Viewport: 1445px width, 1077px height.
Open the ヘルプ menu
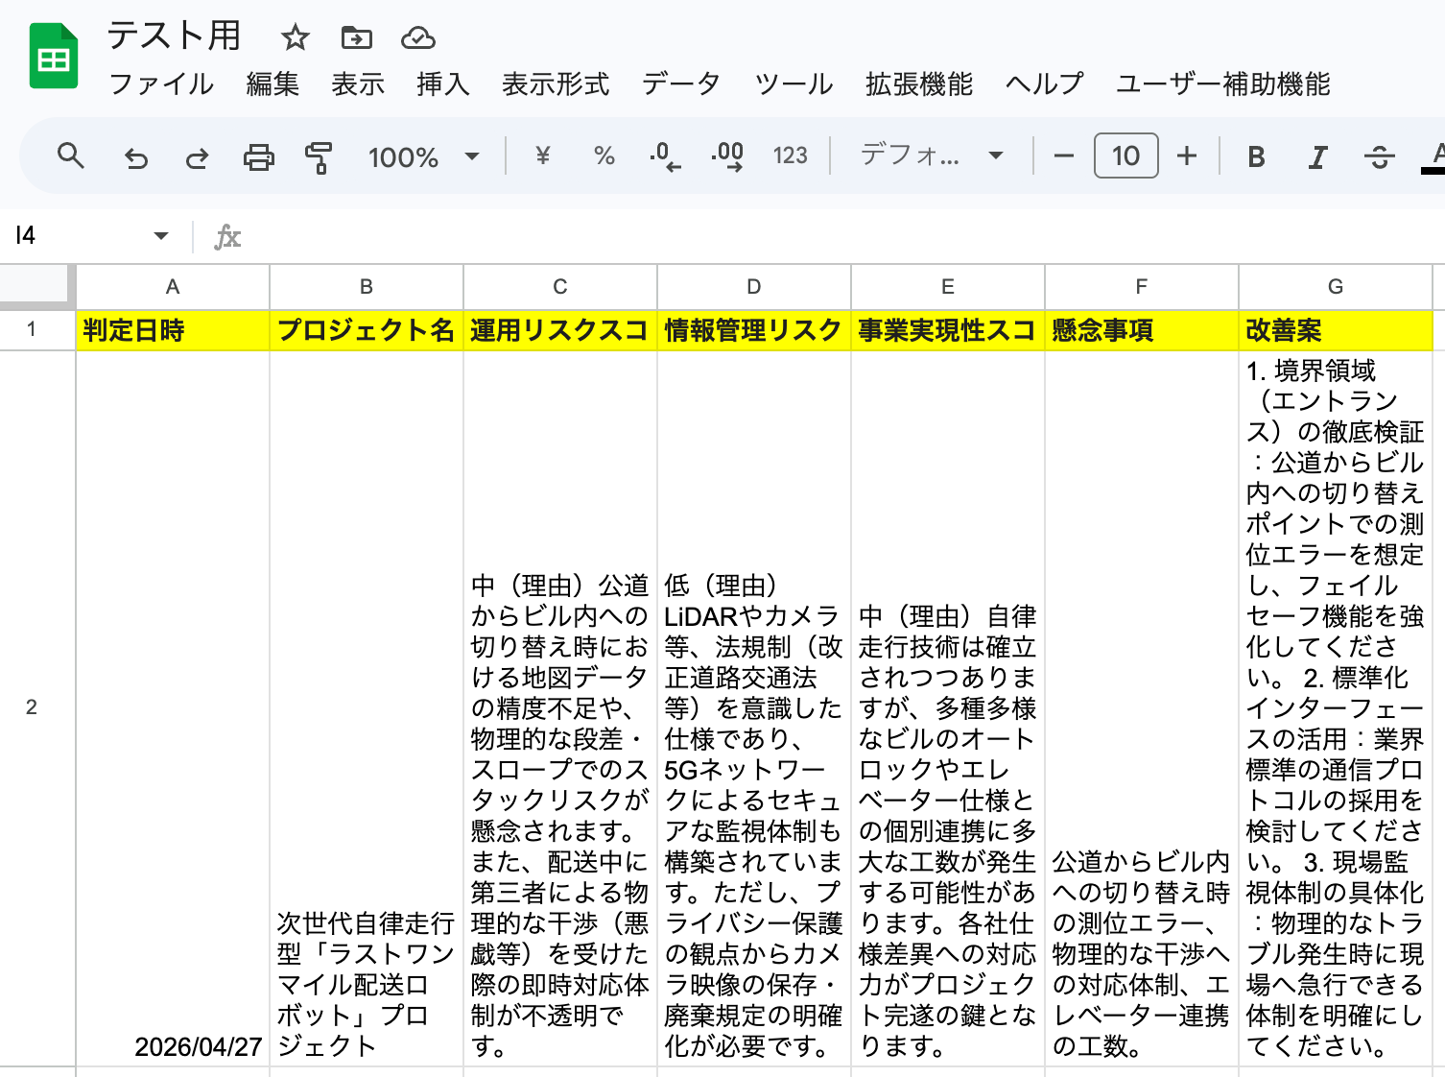pos(1044,84)
